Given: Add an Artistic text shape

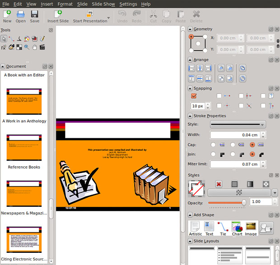Looking at the screenshot, I should (x=196, y=228).
